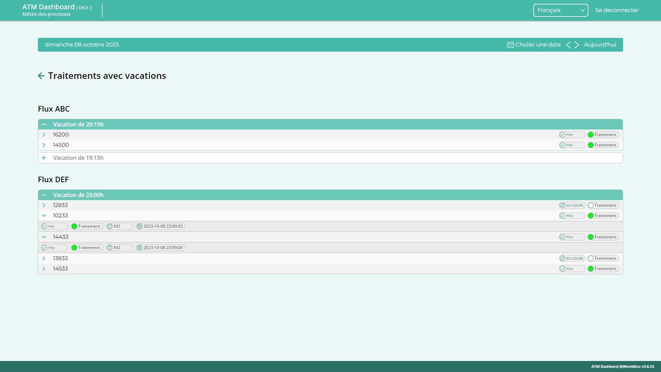Expand row 12833 chevron
The image size is (661, 372).
pyautogui.click(x=44, y=205)
